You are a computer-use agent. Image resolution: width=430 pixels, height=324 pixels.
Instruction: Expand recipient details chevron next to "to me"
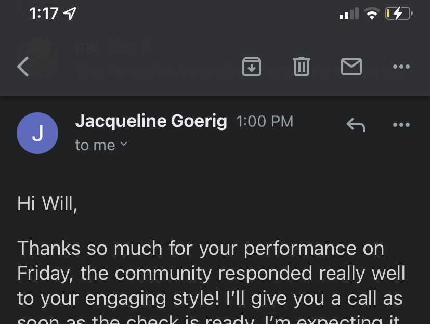[x=124, y=144]
